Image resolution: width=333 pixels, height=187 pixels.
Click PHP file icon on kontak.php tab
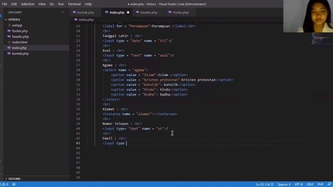pos(74,12)
